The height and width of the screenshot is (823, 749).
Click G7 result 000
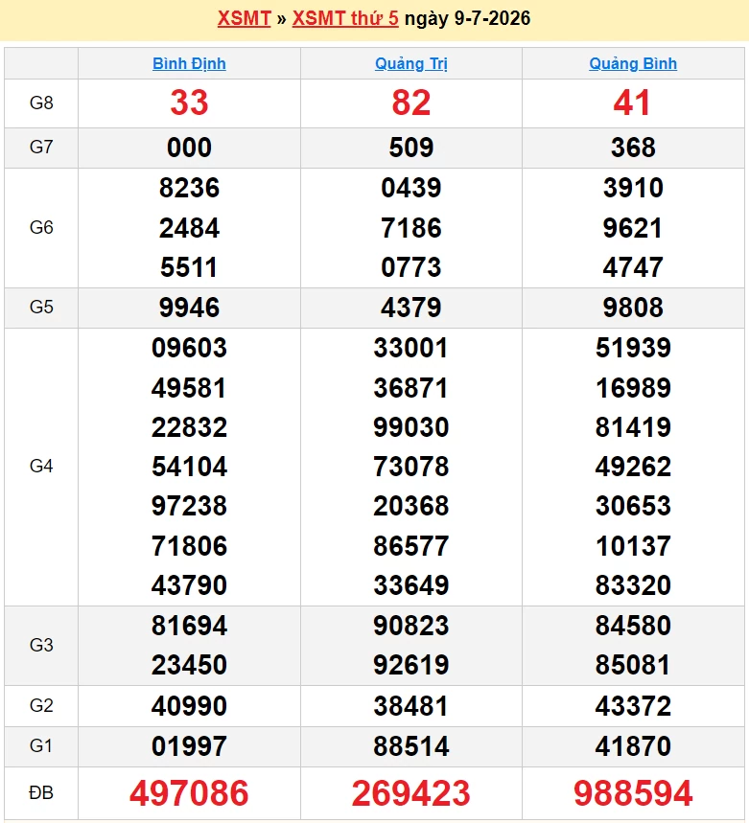tap(189, 148)
